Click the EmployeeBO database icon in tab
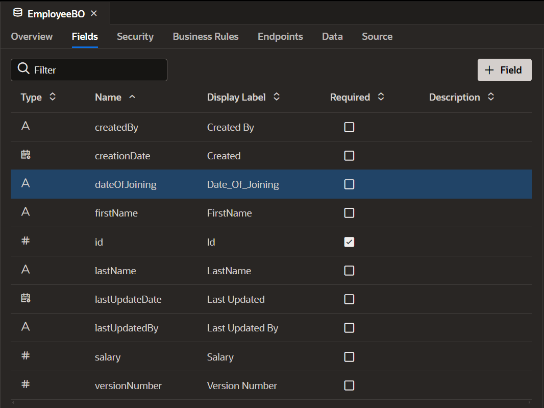 coord(18,13)
